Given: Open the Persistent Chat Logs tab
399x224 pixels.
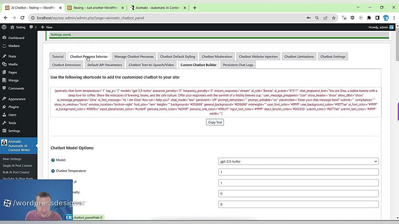Looking at the screenshot, I should 238,65.
